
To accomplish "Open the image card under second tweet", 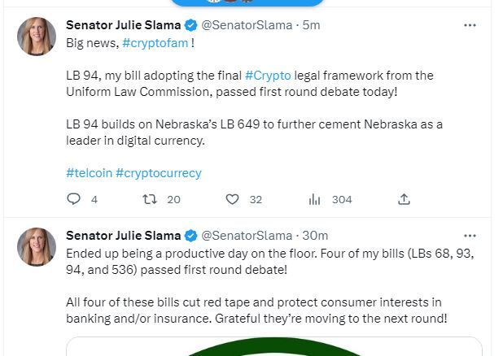I will tap(273, 346).
